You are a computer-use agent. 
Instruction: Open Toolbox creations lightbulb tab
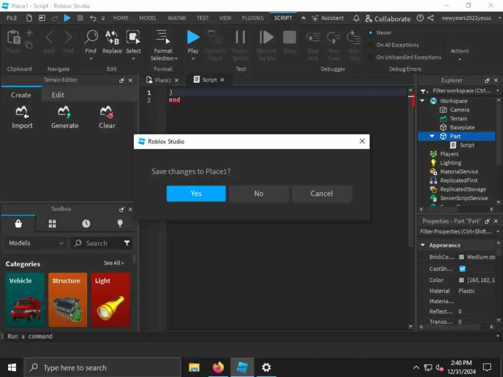point(120,223)
